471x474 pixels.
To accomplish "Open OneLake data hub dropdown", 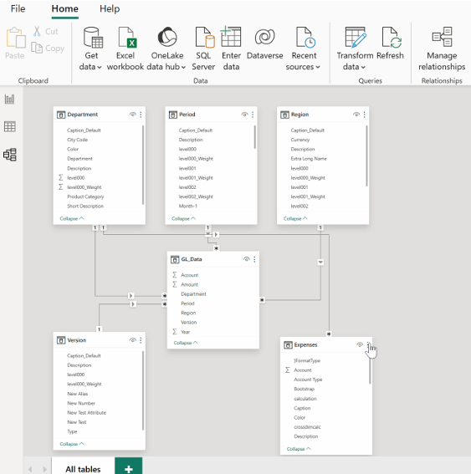I will 166,48.
